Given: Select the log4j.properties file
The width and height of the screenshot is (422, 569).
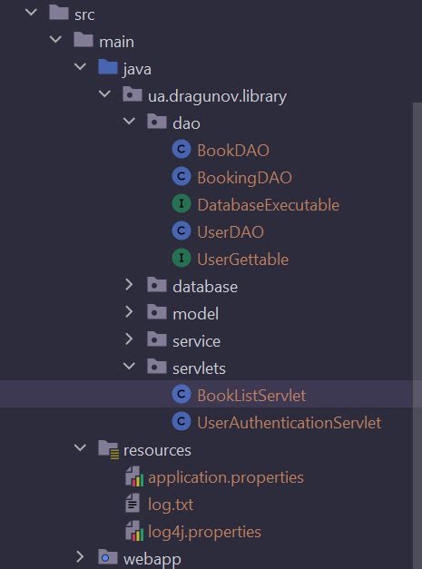Looking at the screenshot, I should pyautogui.click(x=204, y=532).
